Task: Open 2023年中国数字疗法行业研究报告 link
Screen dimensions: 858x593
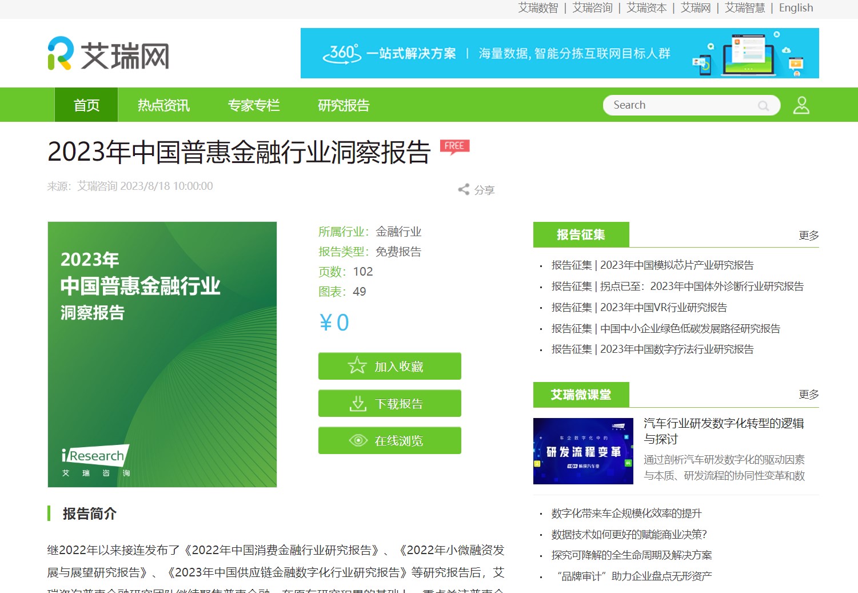Action: click(652, 349)
